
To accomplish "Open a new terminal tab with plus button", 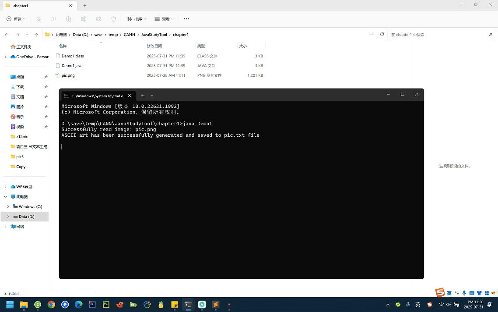I will tap(143, 96).
